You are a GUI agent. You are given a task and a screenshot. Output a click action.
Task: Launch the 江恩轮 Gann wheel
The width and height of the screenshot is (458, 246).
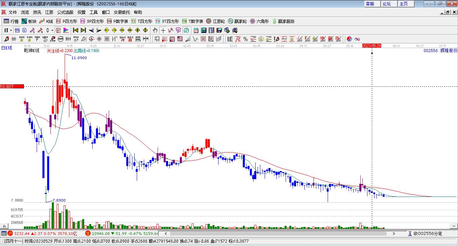point(216,21)
